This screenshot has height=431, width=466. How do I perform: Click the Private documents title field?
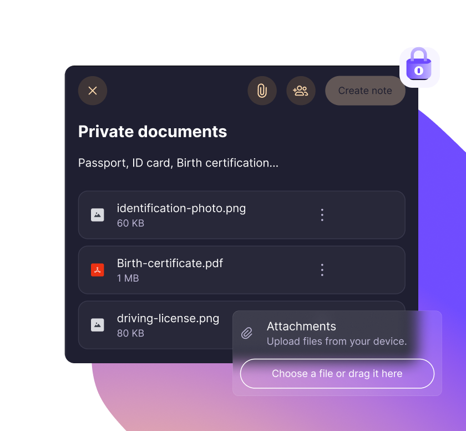(153, 132)
